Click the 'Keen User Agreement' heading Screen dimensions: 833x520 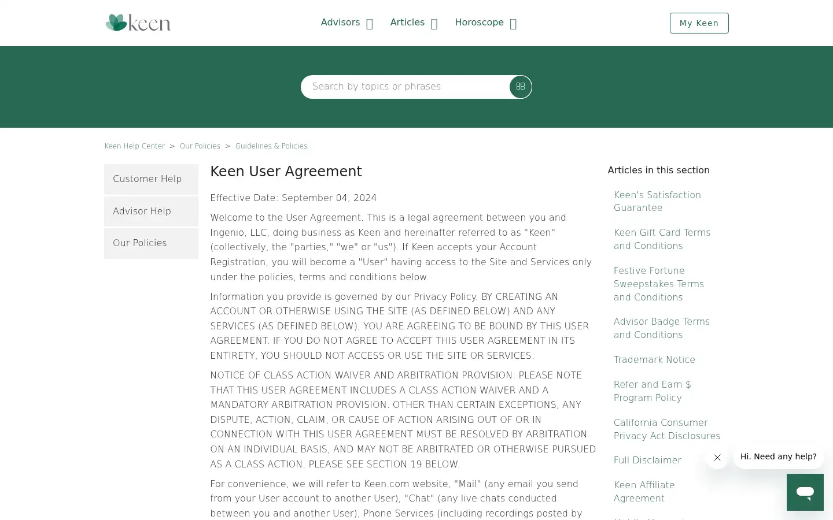pyautogui.click(x=286, y=172)
